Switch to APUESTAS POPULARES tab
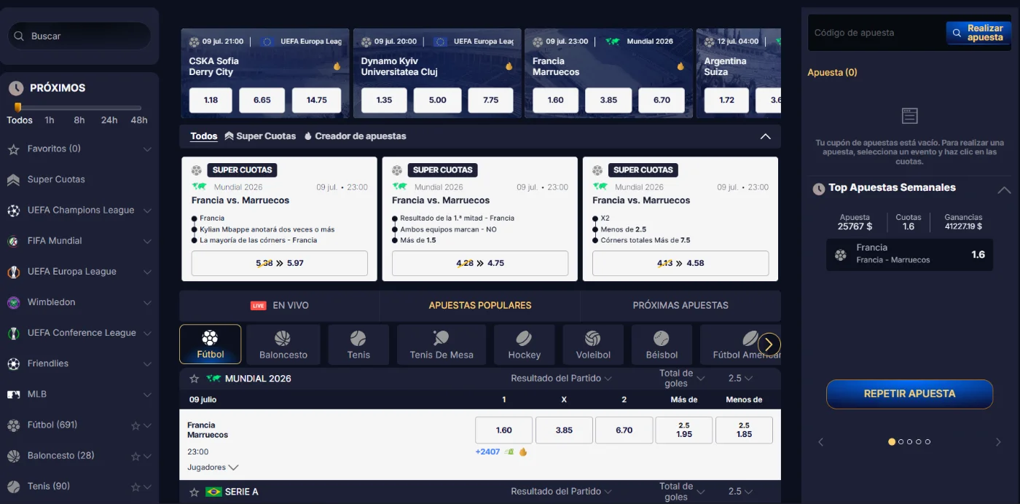Image resolution: width=1020 pixels, height=504 pixels. 480,306
